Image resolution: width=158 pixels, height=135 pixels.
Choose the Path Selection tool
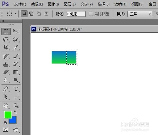(x=6, y=97)
